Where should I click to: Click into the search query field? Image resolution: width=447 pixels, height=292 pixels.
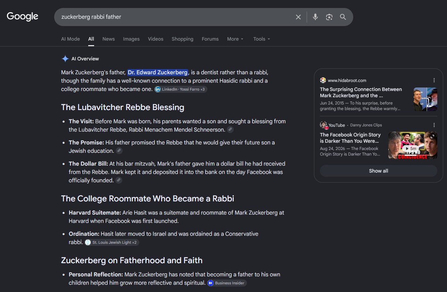click(x=175, y=17)
